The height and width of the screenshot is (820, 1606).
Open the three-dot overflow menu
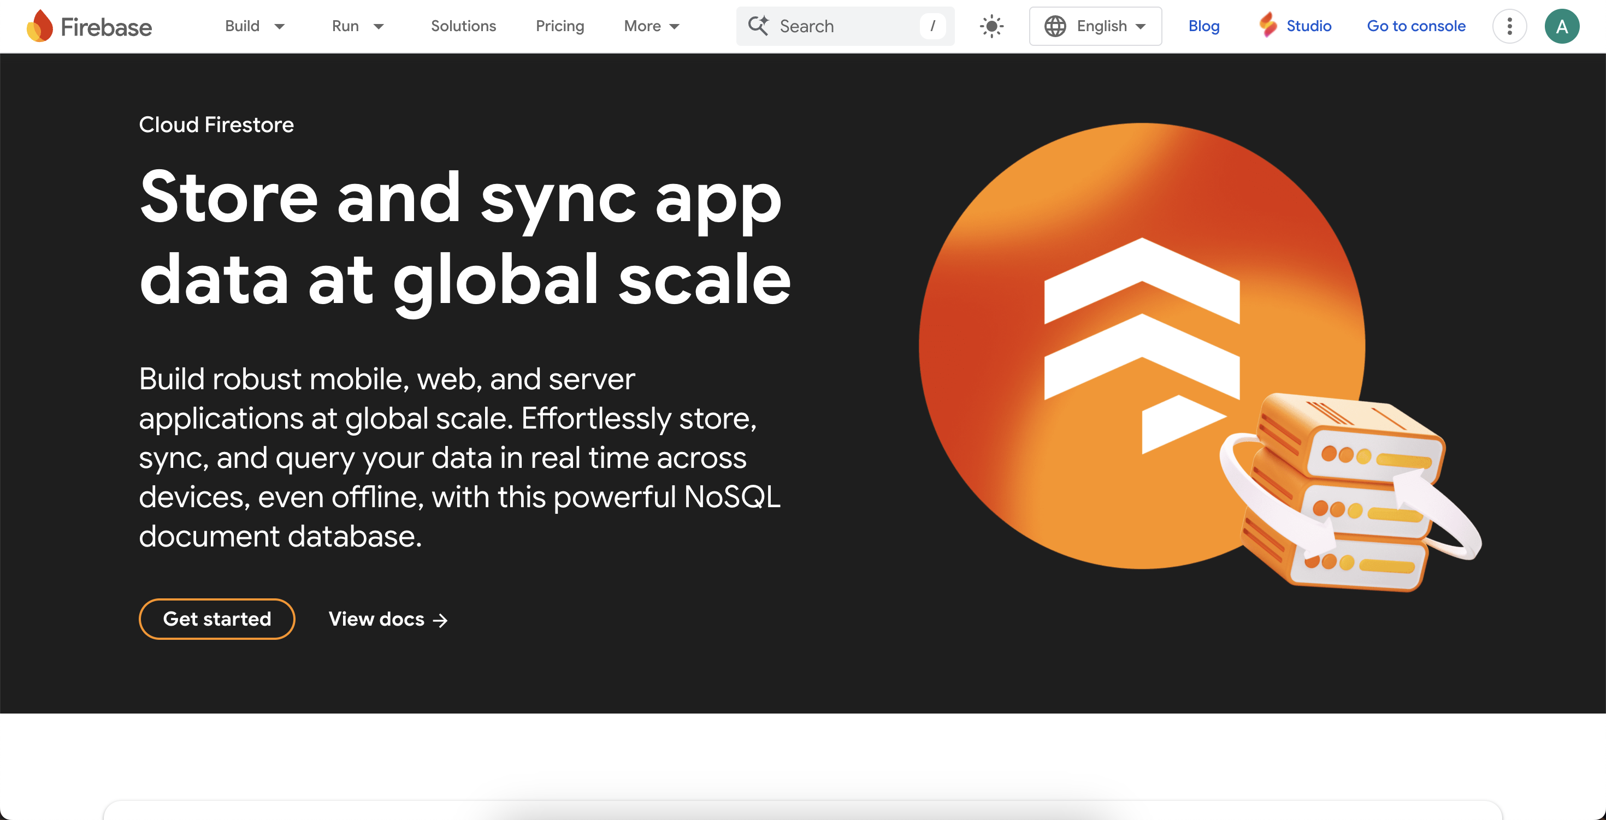click(1509, 26)
